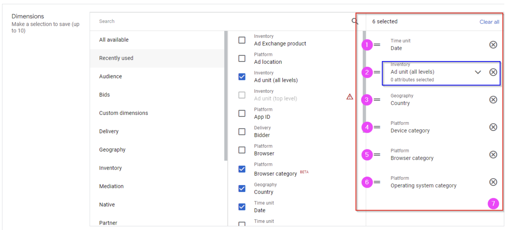Click the category list scrollbar
507x230 pixels.
226,96
